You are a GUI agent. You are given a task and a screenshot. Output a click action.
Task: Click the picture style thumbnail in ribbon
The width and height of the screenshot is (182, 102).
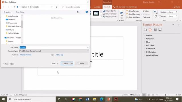pos(96,14)
